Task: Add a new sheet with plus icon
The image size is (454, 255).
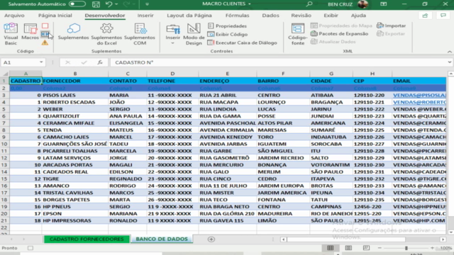Action: click(211, 239)
